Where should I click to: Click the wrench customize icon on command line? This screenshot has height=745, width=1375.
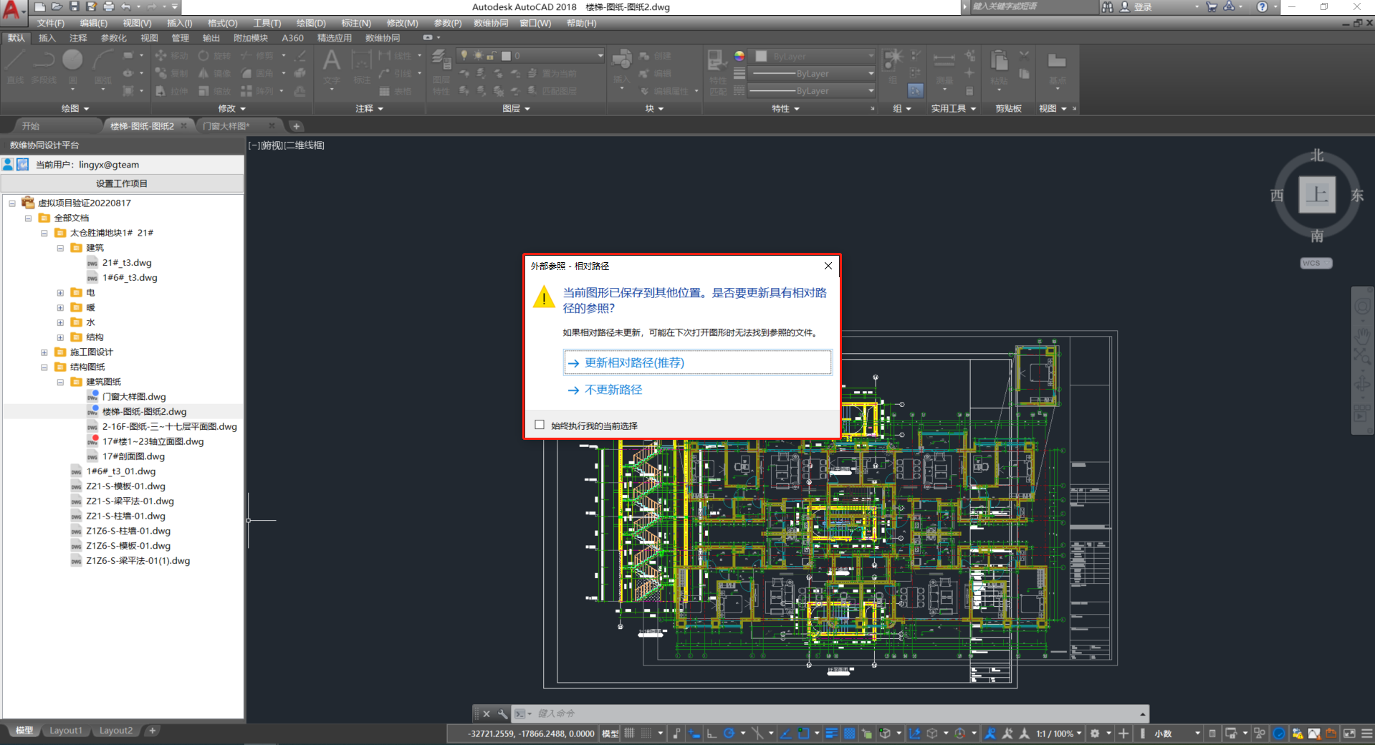pos(502,713)
